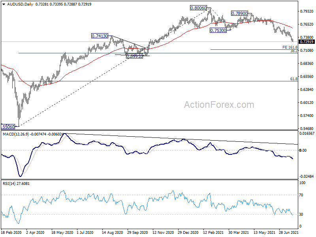
Task: Select the RSI(14) 27.6081 indicator label
Action: click(16, 184)
